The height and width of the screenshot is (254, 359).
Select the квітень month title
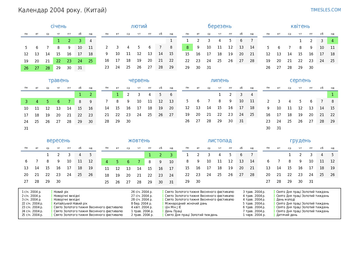tap(300, 26)
